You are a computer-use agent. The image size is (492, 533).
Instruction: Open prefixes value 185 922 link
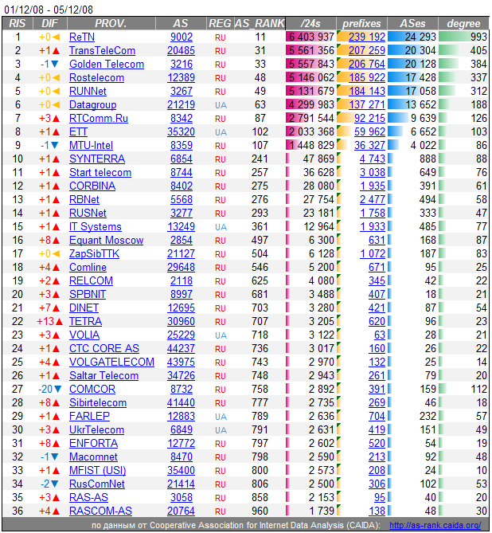tap(367, 77)
